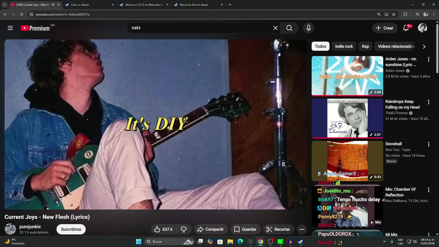
Task: Open options for Mix: Chamber Of Reflection
Action: click(x=428, y=190)
